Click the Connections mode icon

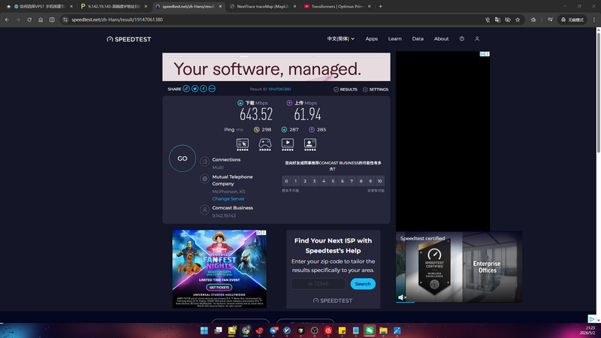click(204, 161)
